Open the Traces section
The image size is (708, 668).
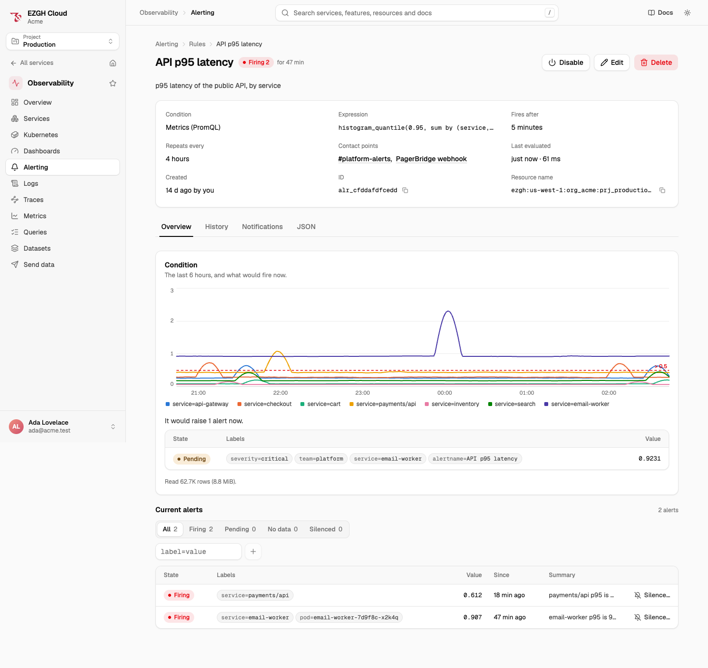point(62,200)
